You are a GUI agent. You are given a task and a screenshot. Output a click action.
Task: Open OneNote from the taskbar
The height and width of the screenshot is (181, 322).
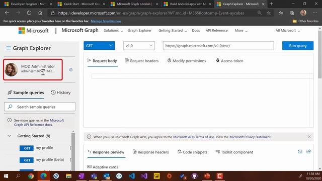click(82, 176)
